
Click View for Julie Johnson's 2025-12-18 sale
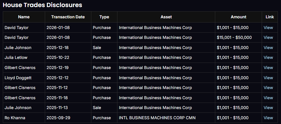268,48
